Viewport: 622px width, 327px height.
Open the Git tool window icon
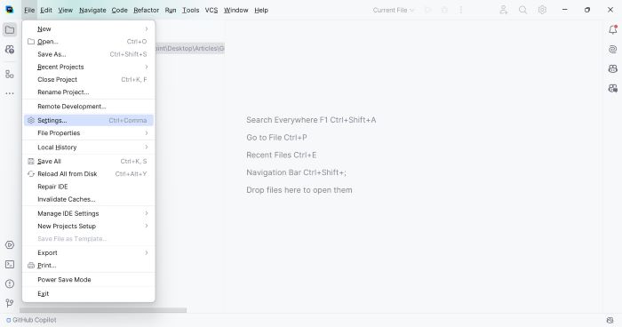tap(10, 303)
